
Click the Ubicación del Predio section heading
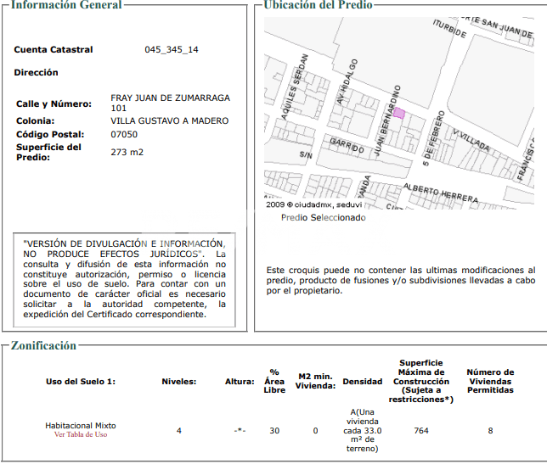[x=319, y=5]
